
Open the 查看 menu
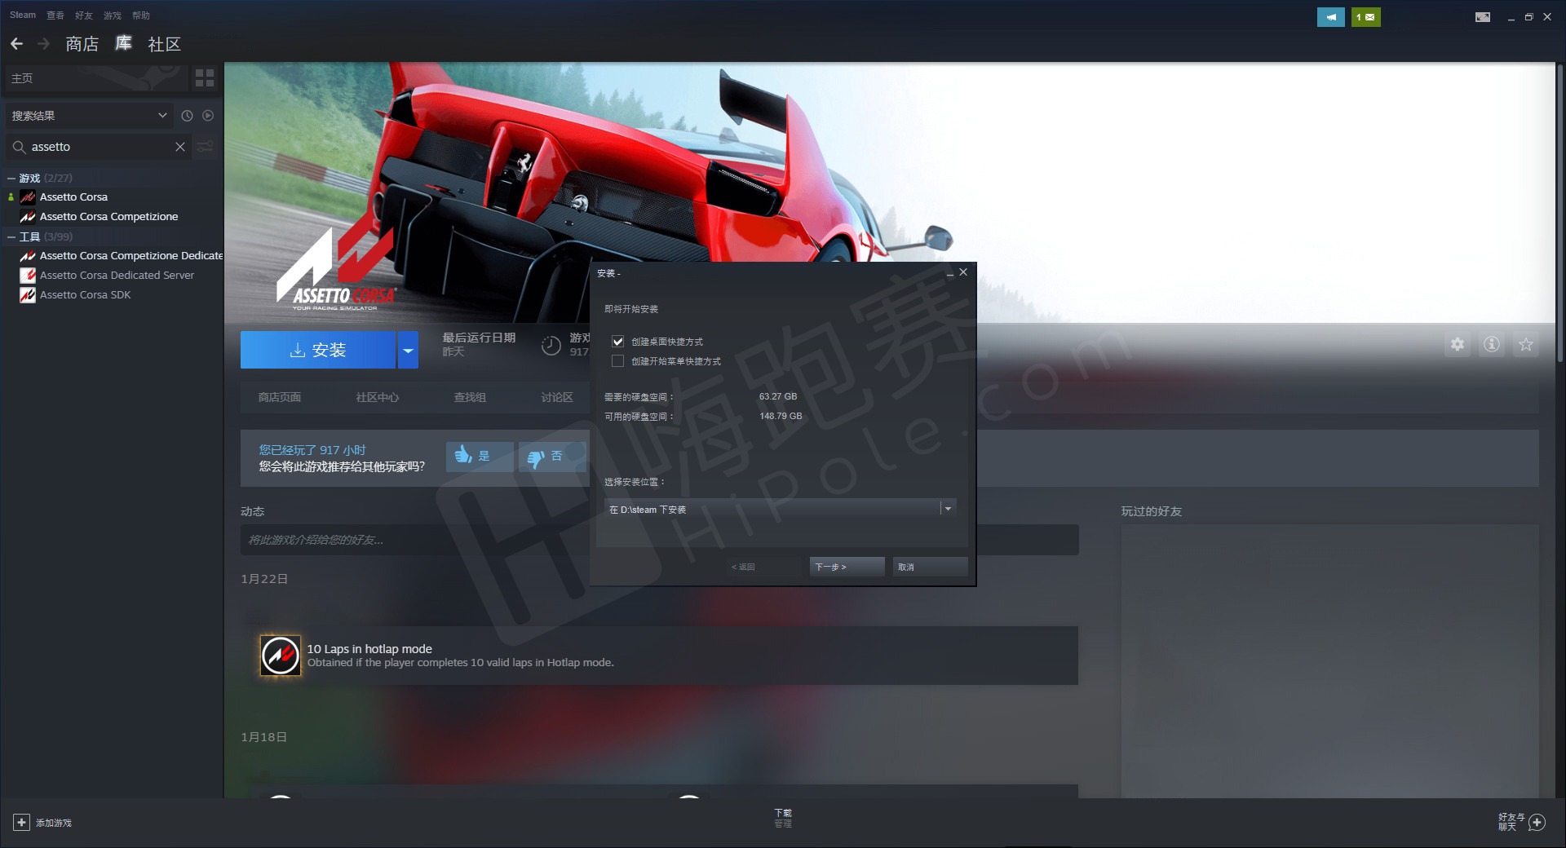click(x=55, y=15)
